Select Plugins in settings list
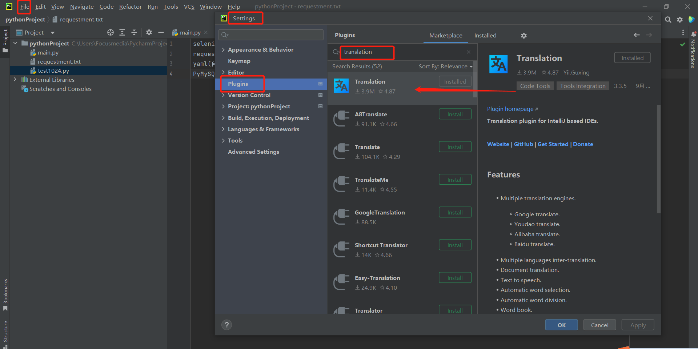This screenshot has width=698, height=349. [271, 84]
